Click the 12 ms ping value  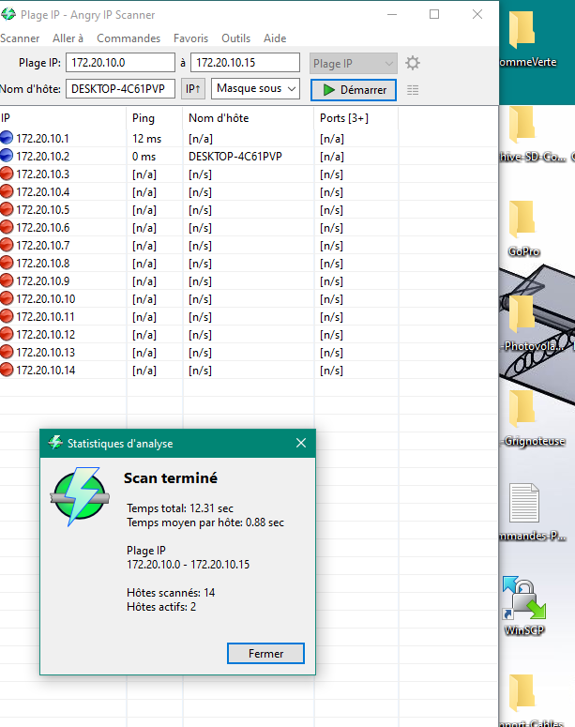coord(147,139)
